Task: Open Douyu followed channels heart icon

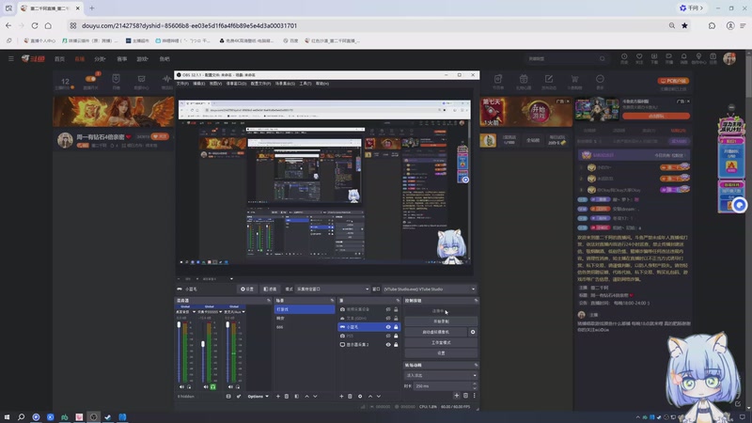Action: pyautogui.click(x=639, y=58)
